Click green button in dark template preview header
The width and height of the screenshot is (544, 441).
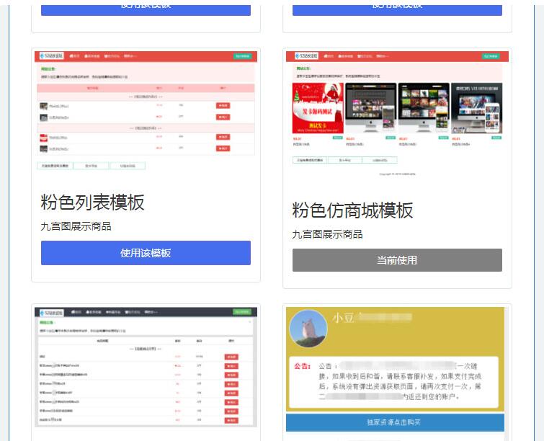241,312
